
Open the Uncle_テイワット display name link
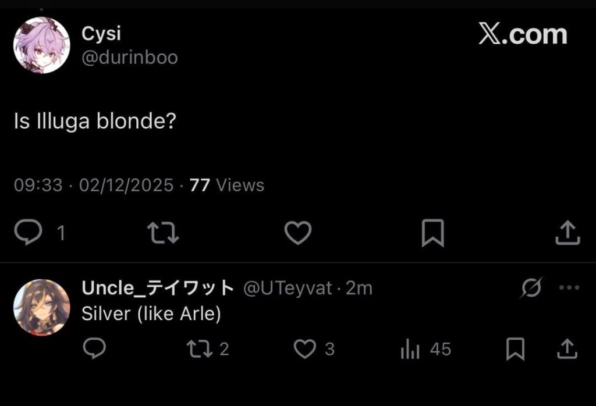[x=158, y=287]
